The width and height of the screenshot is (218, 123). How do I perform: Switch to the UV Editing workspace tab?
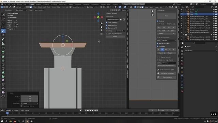point(54,4)
